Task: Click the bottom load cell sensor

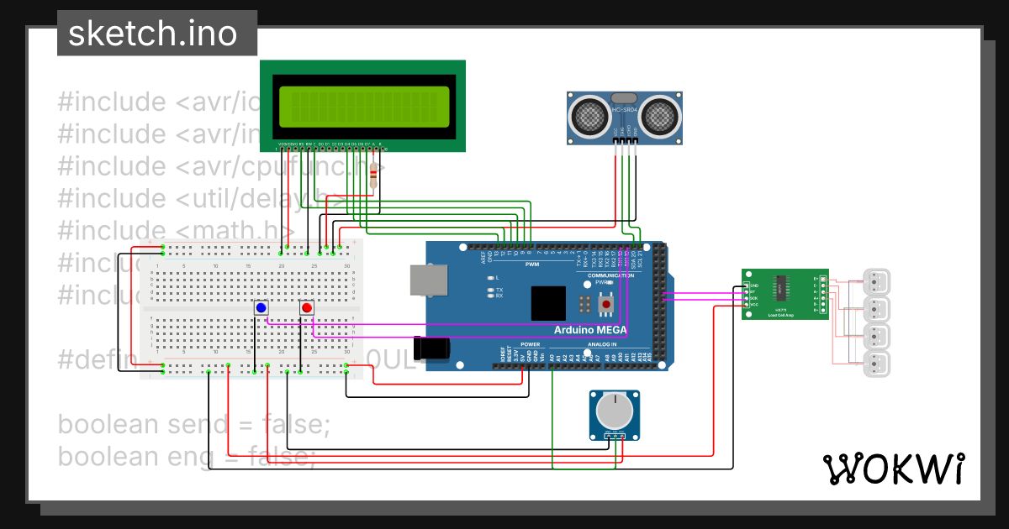Action: tap(875, 364)
